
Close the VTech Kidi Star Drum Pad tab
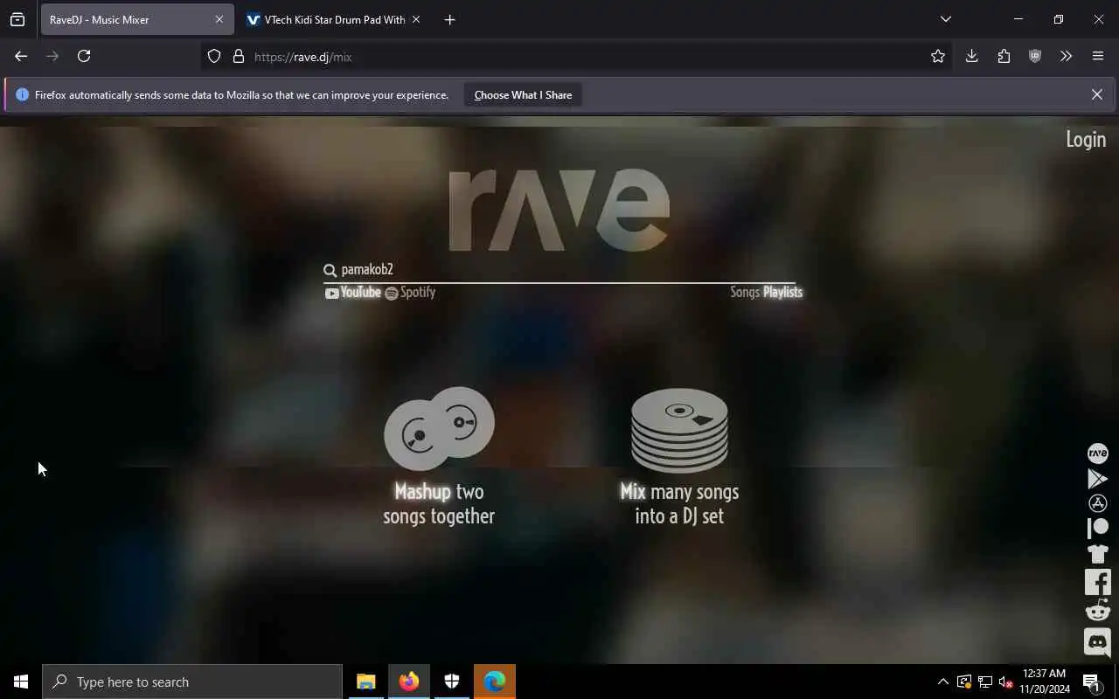click(416, 19)
